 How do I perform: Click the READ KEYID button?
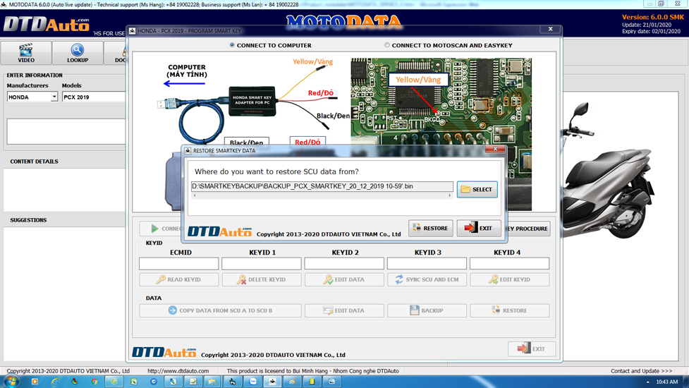click(179, 279)
